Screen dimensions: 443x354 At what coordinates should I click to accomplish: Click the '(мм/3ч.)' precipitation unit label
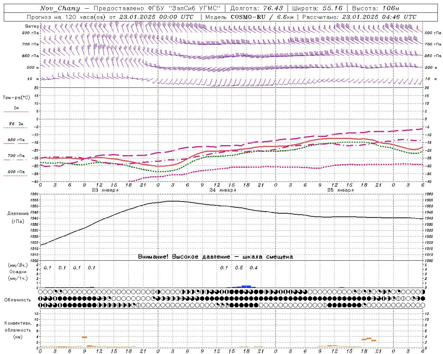(18, 265)
